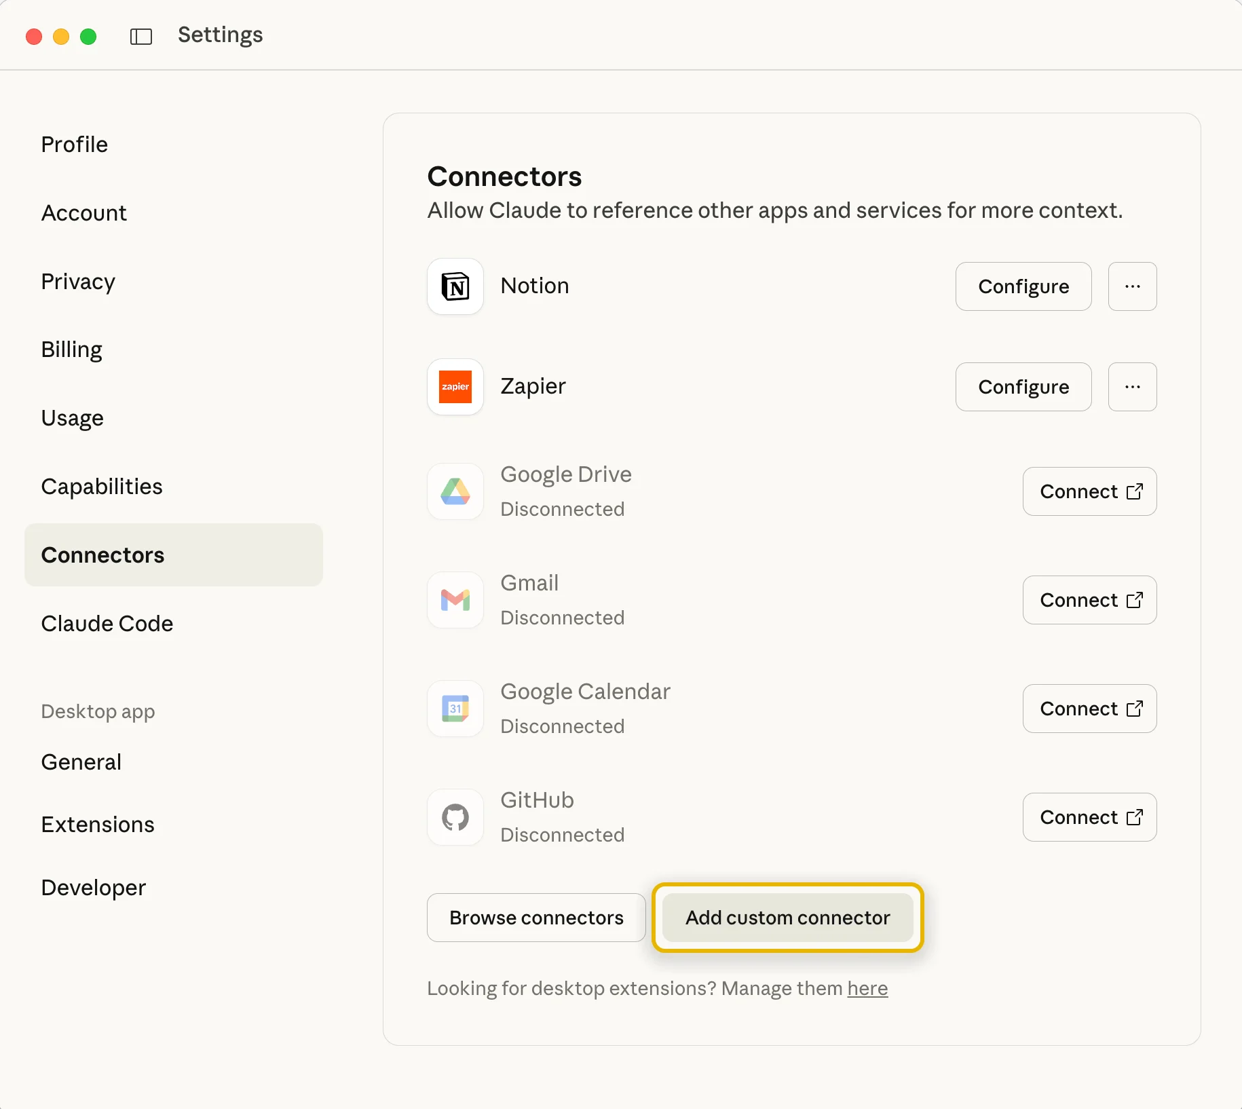
Task: Open the overflow menu for Notion
Action: (1131, 286)
